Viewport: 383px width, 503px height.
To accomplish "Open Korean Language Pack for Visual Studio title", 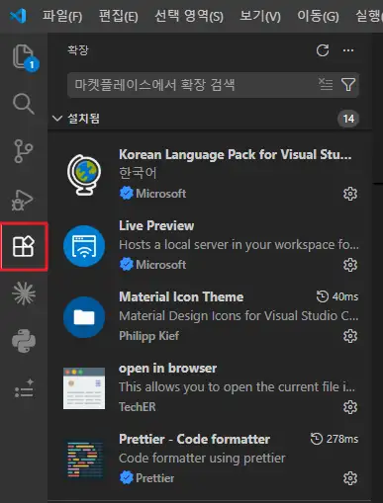I will click(x=236, y=154).
